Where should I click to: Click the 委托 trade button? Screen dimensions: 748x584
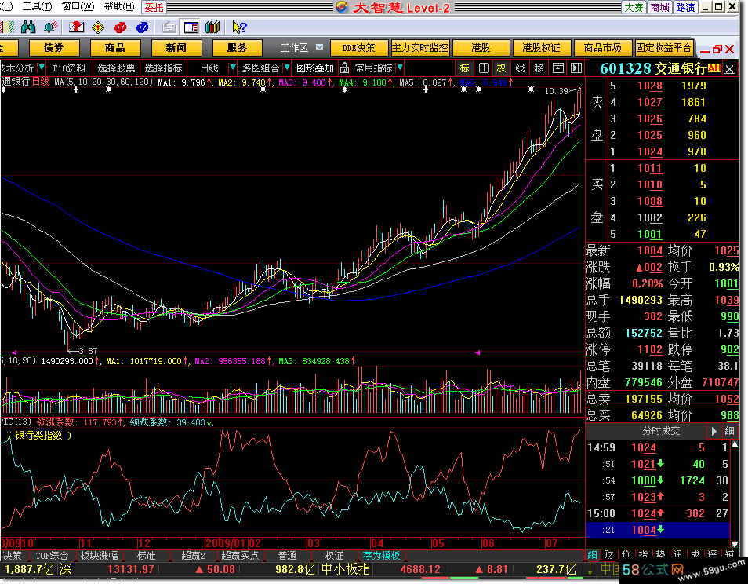click(154, 7)
